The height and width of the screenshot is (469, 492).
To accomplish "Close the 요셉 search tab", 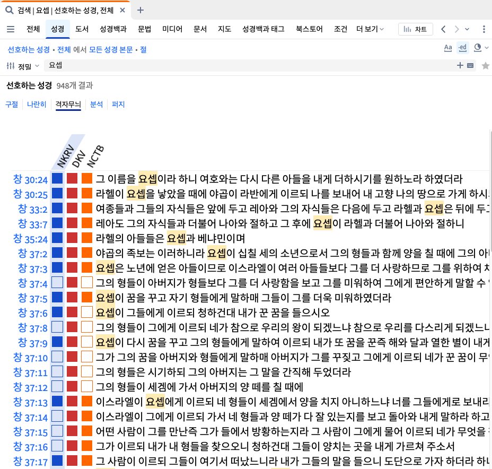I will [x=122, y=11].
